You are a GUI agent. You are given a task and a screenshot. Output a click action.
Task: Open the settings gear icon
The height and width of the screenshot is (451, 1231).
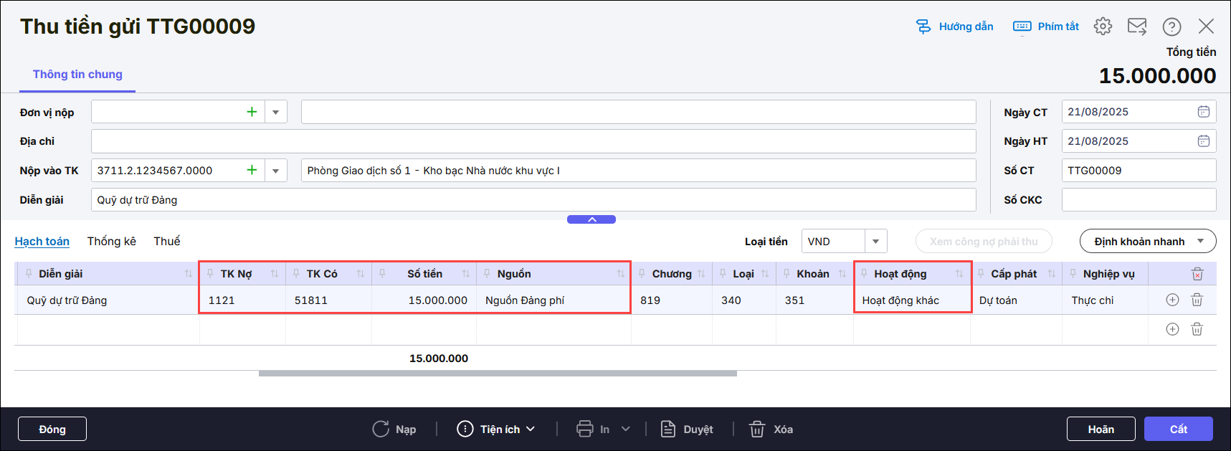(1103, 27)
